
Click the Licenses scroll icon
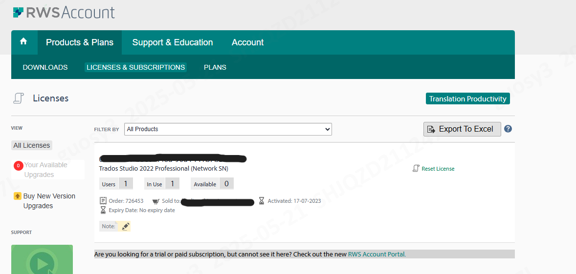(19, 98)
